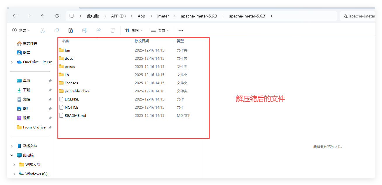Screen dimensions: 382x185
Task: Open the three-dot more options menu
Action: [x=181, y=30]
